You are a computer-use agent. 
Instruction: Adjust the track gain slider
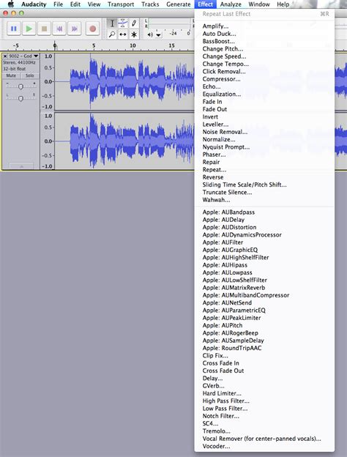pyautogui.click(x=20, y=86)
